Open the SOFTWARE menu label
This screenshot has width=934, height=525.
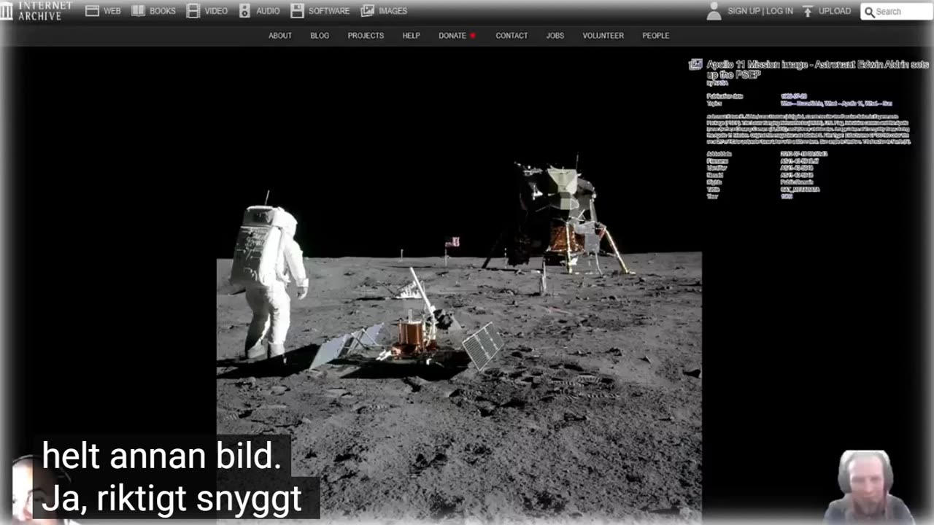click(x=329, y=11)
